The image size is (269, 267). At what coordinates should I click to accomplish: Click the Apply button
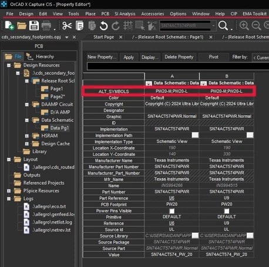pyautogui.click(x=129, y=57)
